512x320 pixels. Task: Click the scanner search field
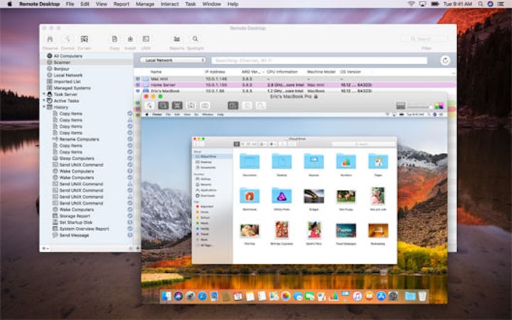coord(319,60)
